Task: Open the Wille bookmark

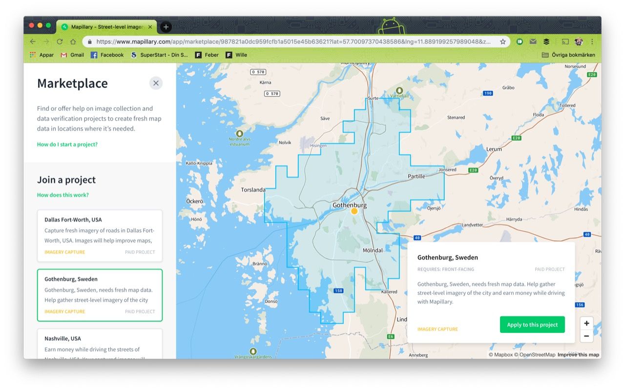Action: click(236, 55)
